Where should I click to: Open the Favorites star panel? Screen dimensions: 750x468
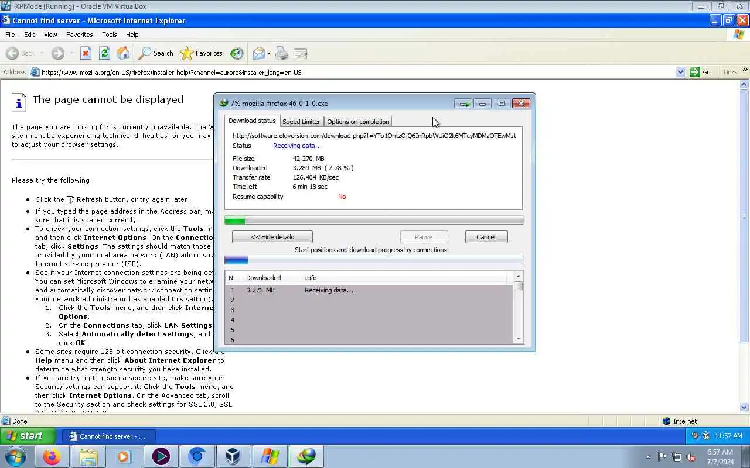tap(202, 53)
